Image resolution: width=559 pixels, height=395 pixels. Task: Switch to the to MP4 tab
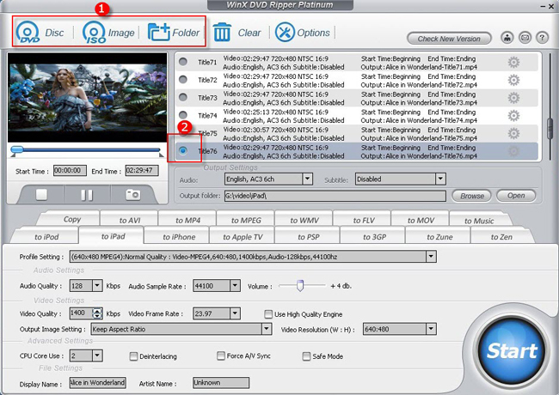coord(187,221)
